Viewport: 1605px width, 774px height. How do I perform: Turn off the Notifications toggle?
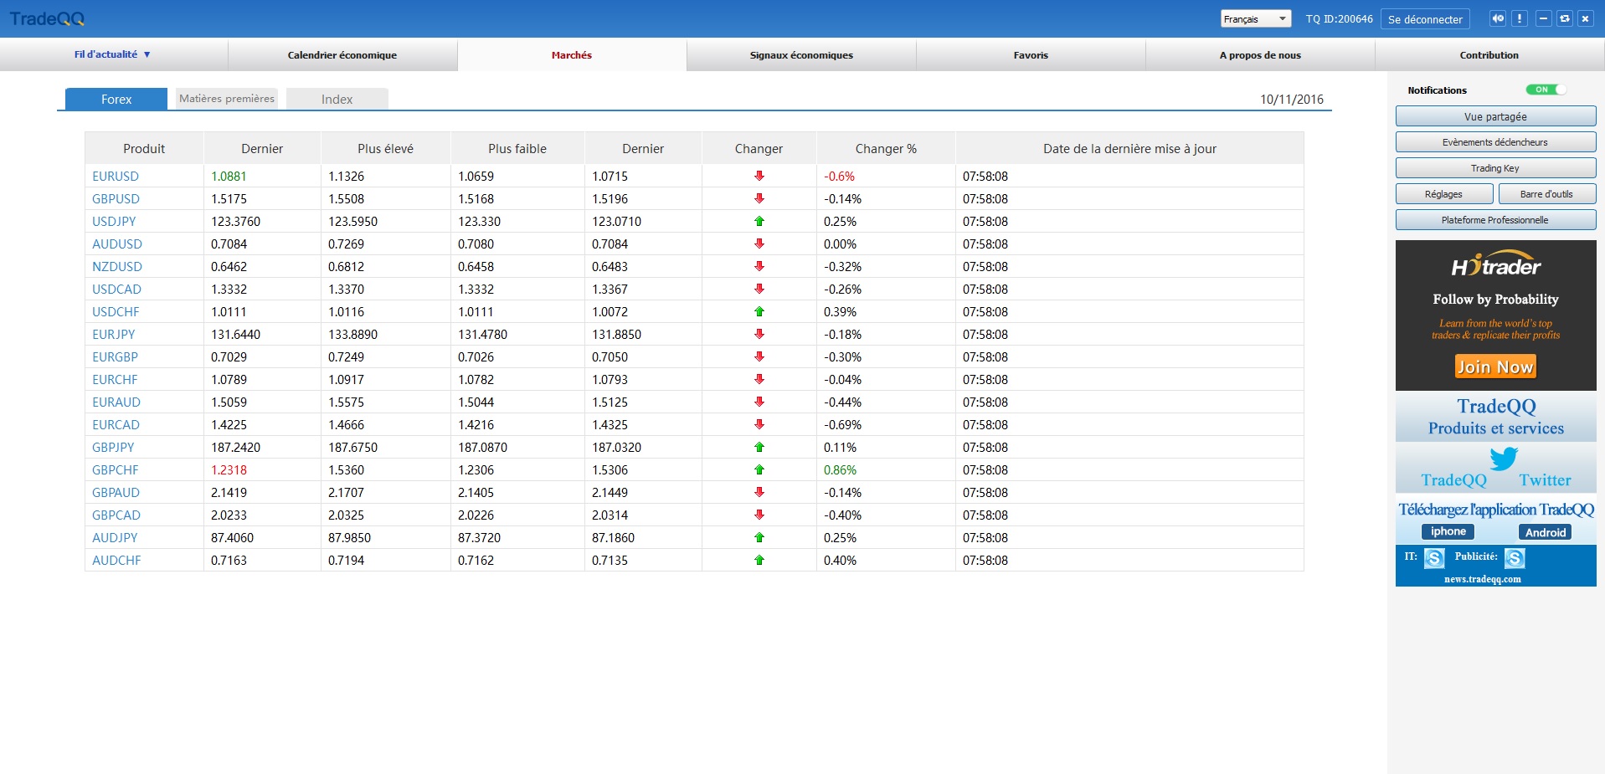click(x=1546, y=90)
